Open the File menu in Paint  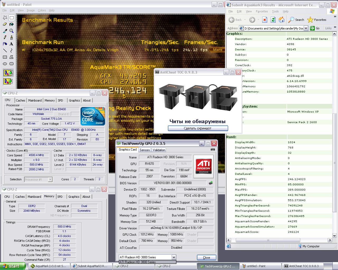pyautogui.click(x=4, y=10)
